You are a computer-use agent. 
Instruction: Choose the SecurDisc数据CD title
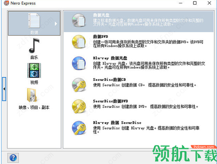pyautogui.click(x=109, y=79)
